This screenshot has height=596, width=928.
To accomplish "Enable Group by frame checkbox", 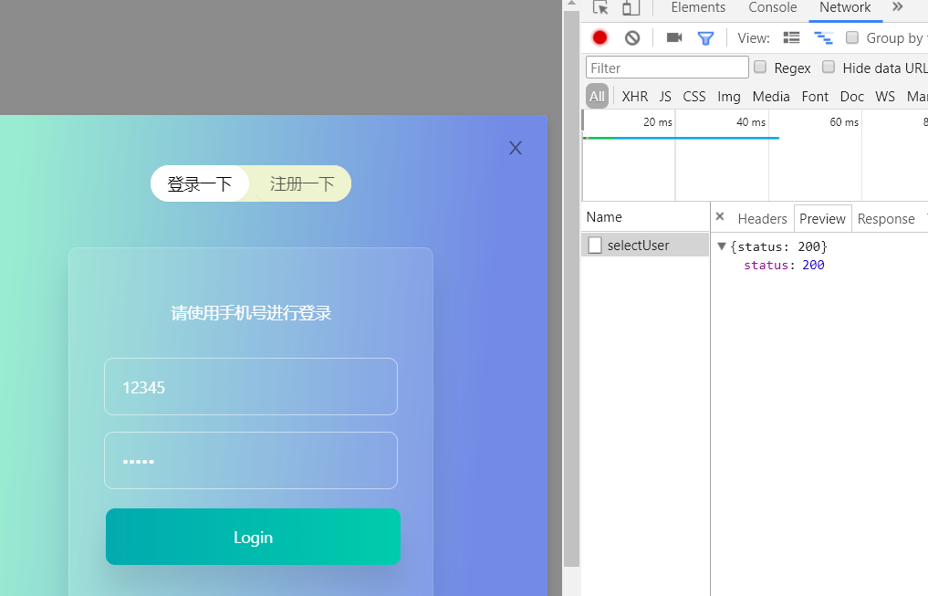I will pyautogui.click(x=851, y=37).
